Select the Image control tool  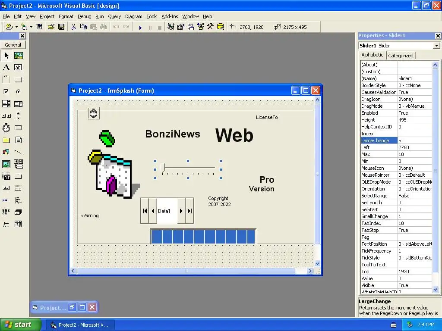click(x=6, y=164)
